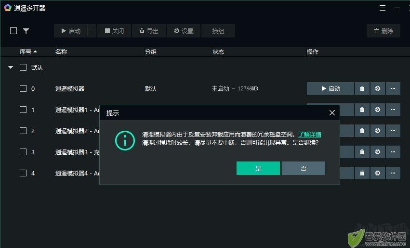This screenshot has height=248, width=410.
Task: Check the 默认 group checkbox
Action: (x=23, y=67)
